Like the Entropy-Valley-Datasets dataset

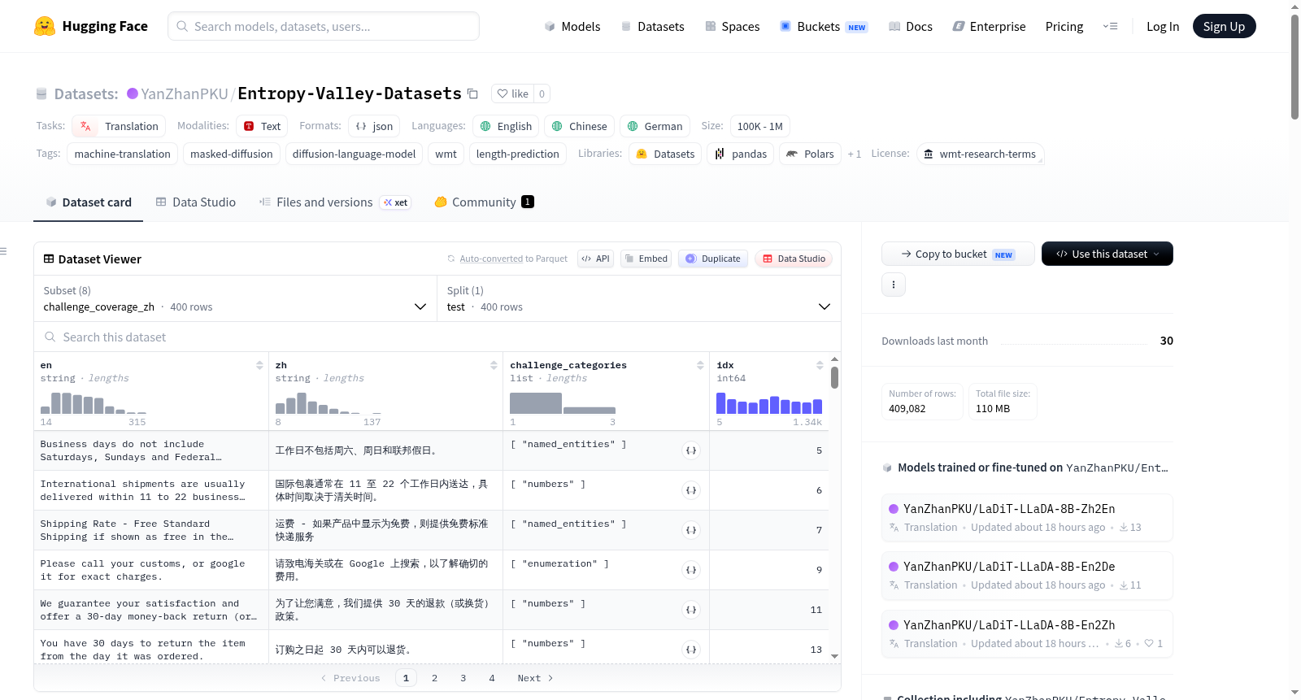[513, 93]
